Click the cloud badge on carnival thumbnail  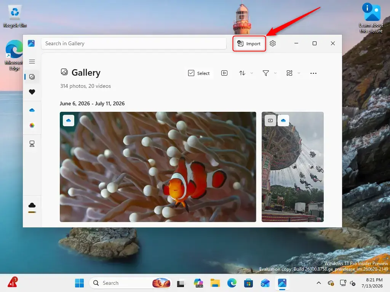coord(283,121)
